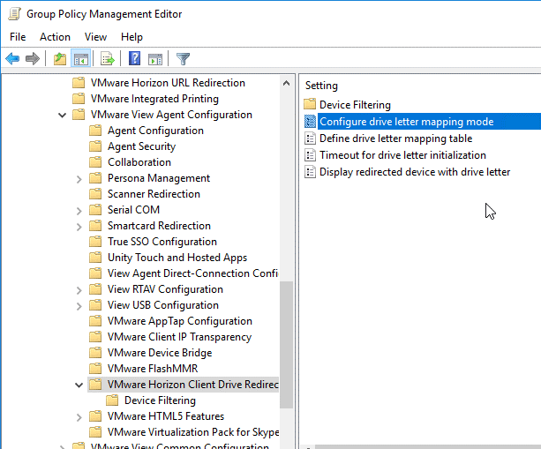Viewport: 541px width, 449px height.
Task: Open Help via the question mark icon
Action: coord(134,58)
